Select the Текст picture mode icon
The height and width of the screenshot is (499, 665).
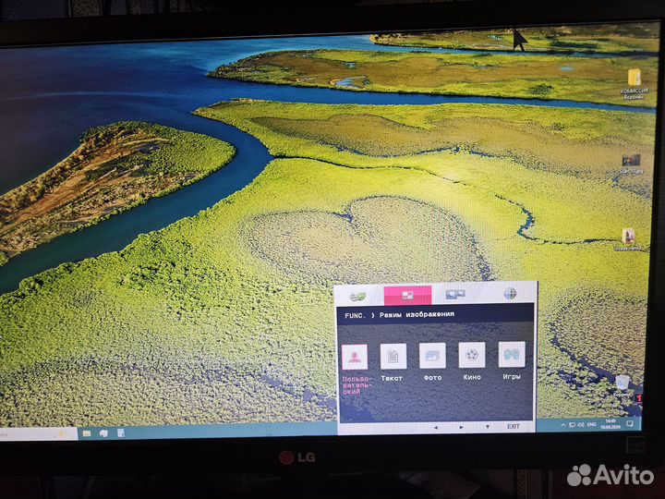pyautogui.click(x=393, y=356)
